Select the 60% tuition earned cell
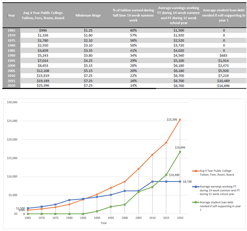247x231 pixels. tap(133, 30)
